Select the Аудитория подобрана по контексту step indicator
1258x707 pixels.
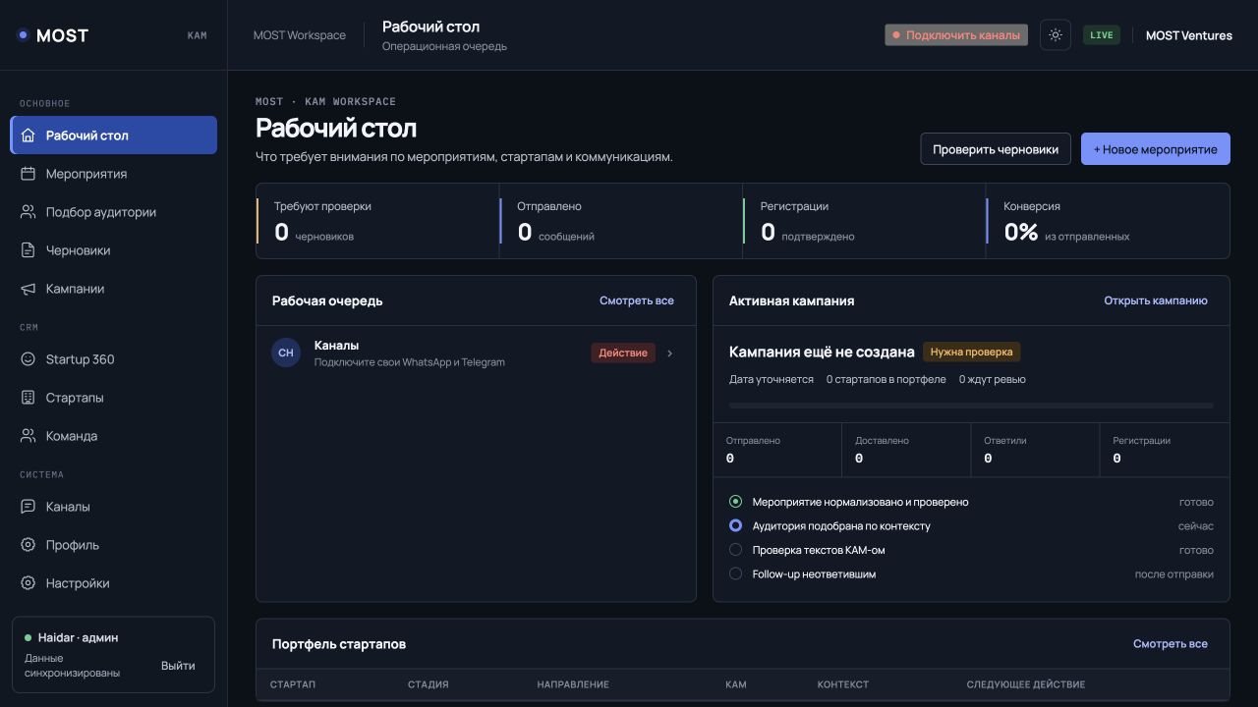point(735,526)
